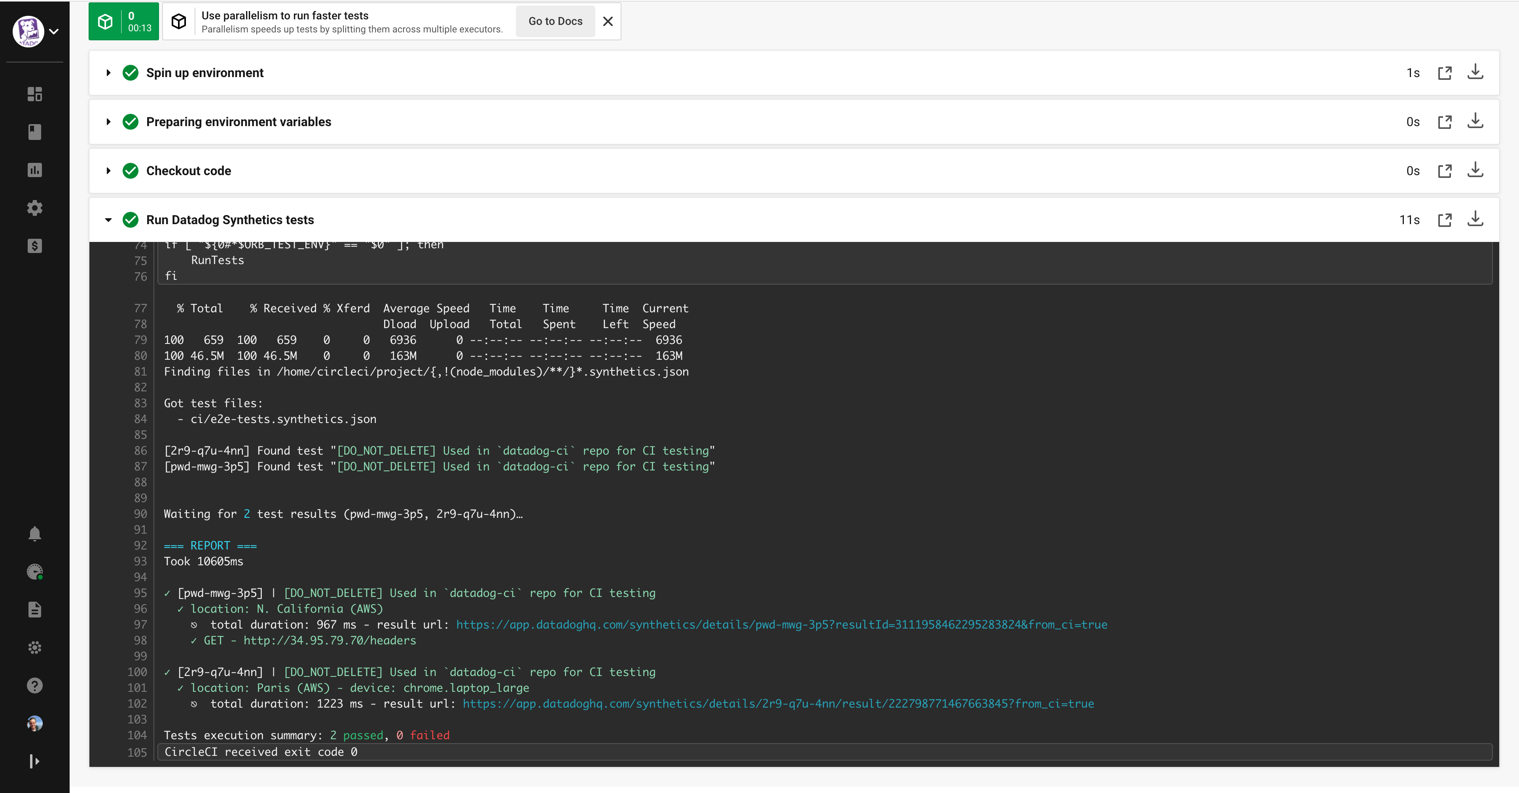Check system status via the gauge icon
This screenshot has height=793, width=1519.
[35, 572]
